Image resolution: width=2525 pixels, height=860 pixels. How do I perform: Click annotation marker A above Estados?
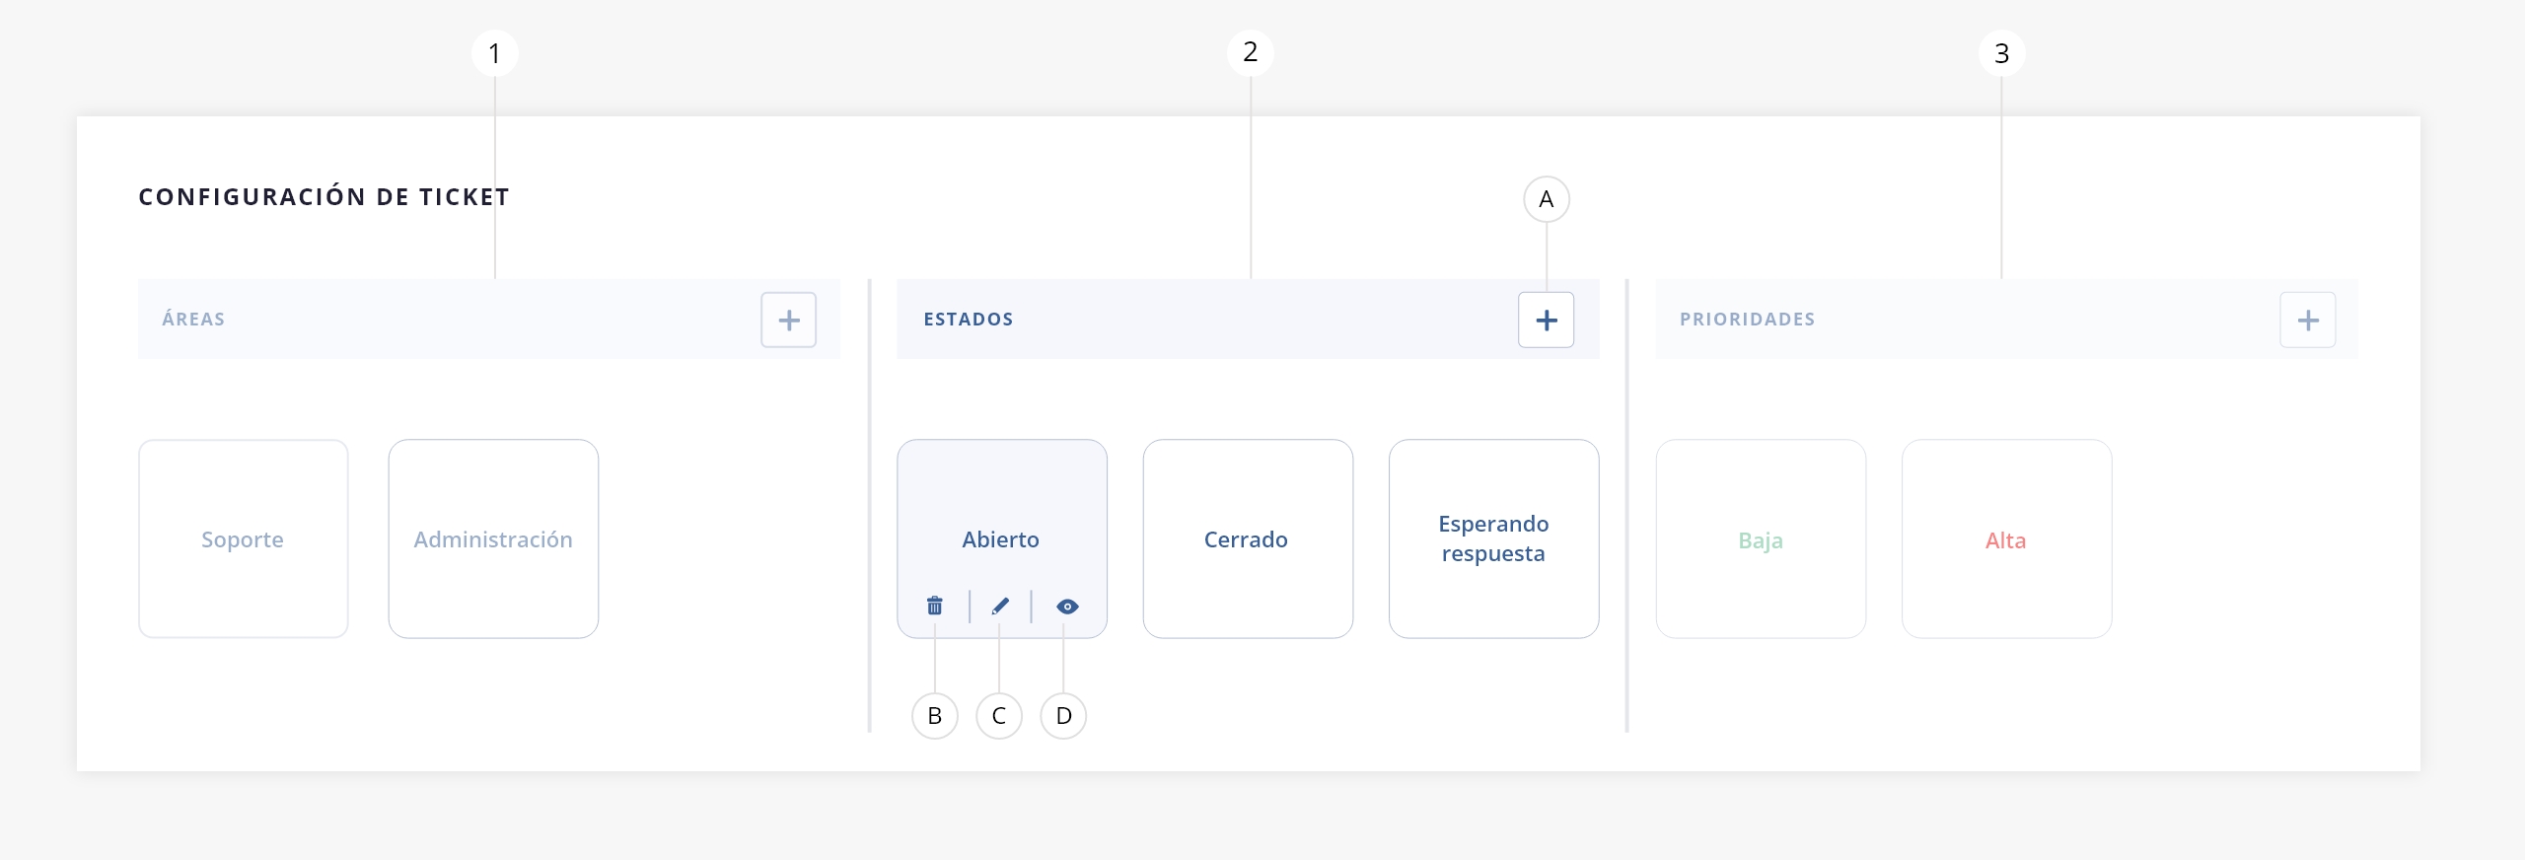tap(1547, 199)
